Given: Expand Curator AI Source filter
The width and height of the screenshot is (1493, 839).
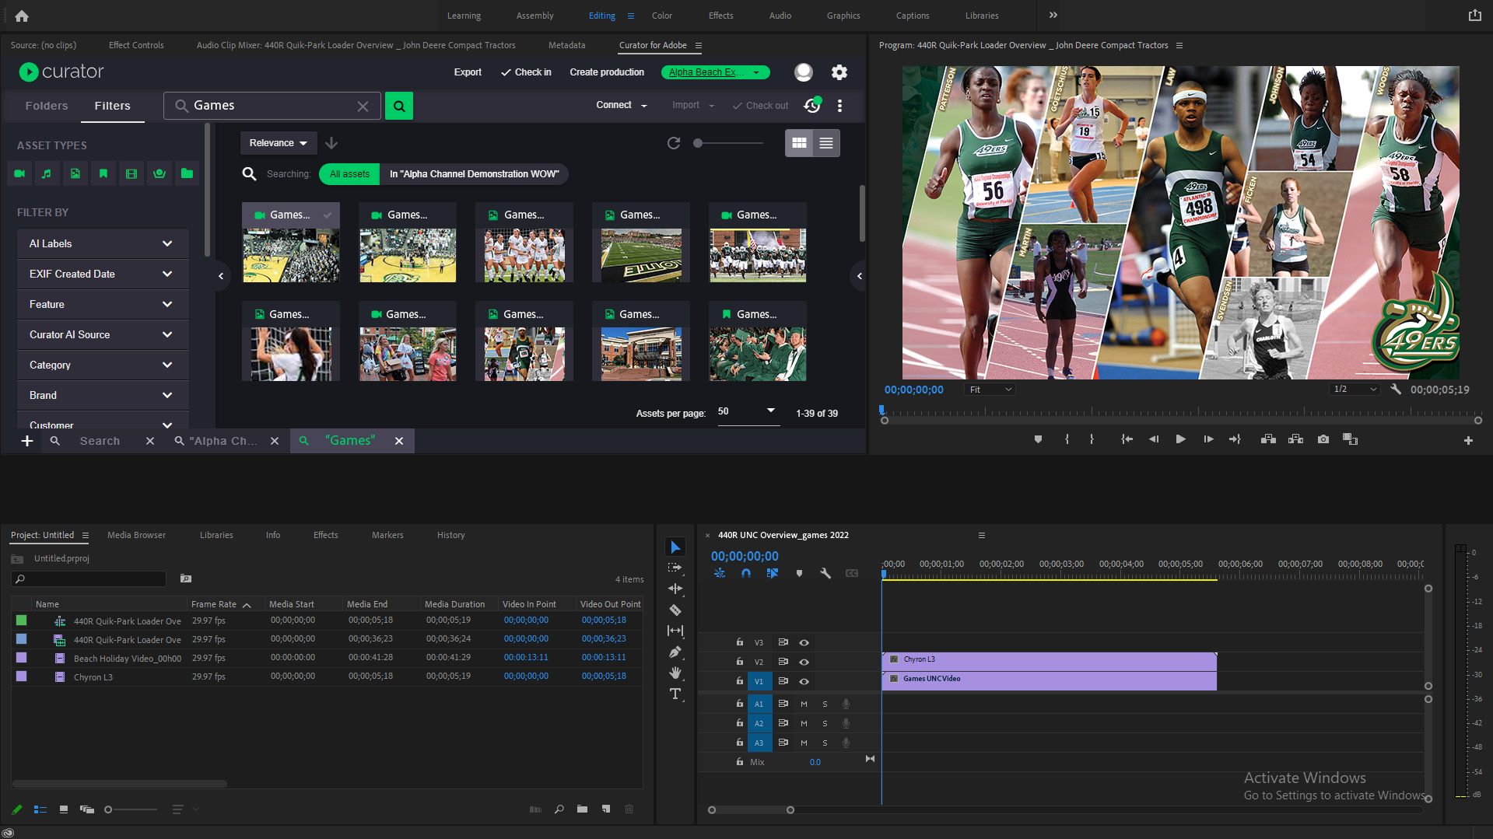Looking at the screenshot, I should click(x=103, y=334).
